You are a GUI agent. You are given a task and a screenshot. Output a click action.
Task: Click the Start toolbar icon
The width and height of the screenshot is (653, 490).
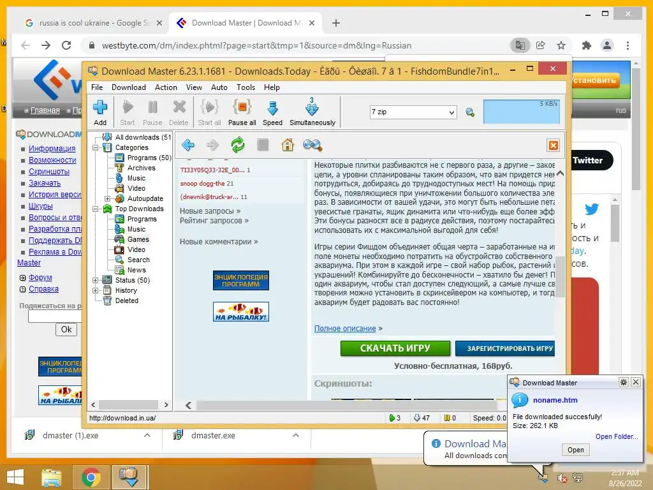128,112
